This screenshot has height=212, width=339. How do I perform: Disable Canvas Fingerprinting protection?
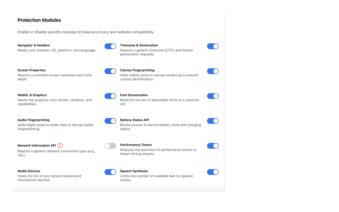[213, 71]
